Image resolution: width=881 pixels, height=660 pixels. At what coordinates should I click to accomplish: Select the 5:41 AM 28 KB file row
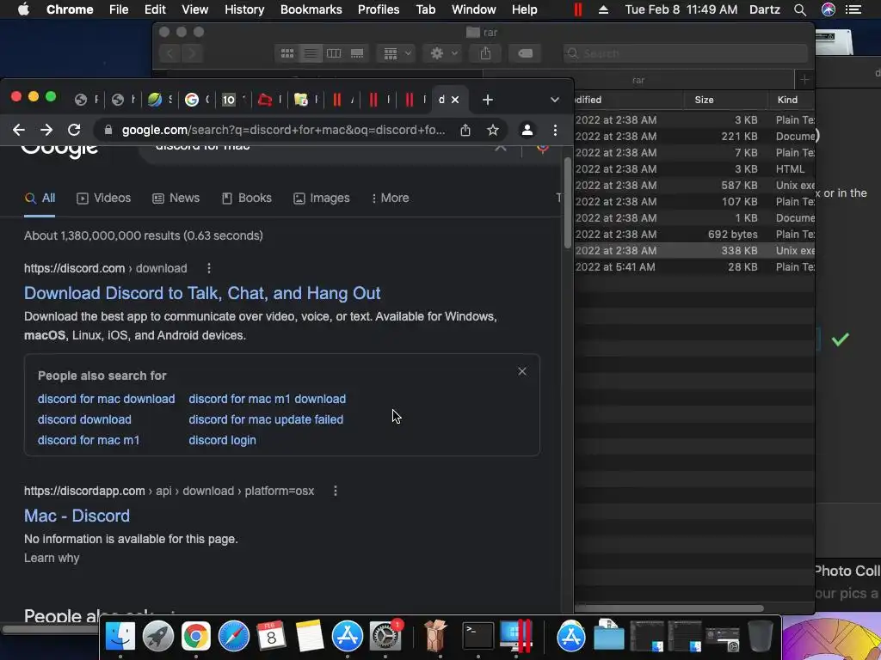[694, 267]
